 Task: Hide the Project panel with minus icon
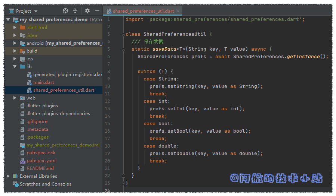pos(97,11)
